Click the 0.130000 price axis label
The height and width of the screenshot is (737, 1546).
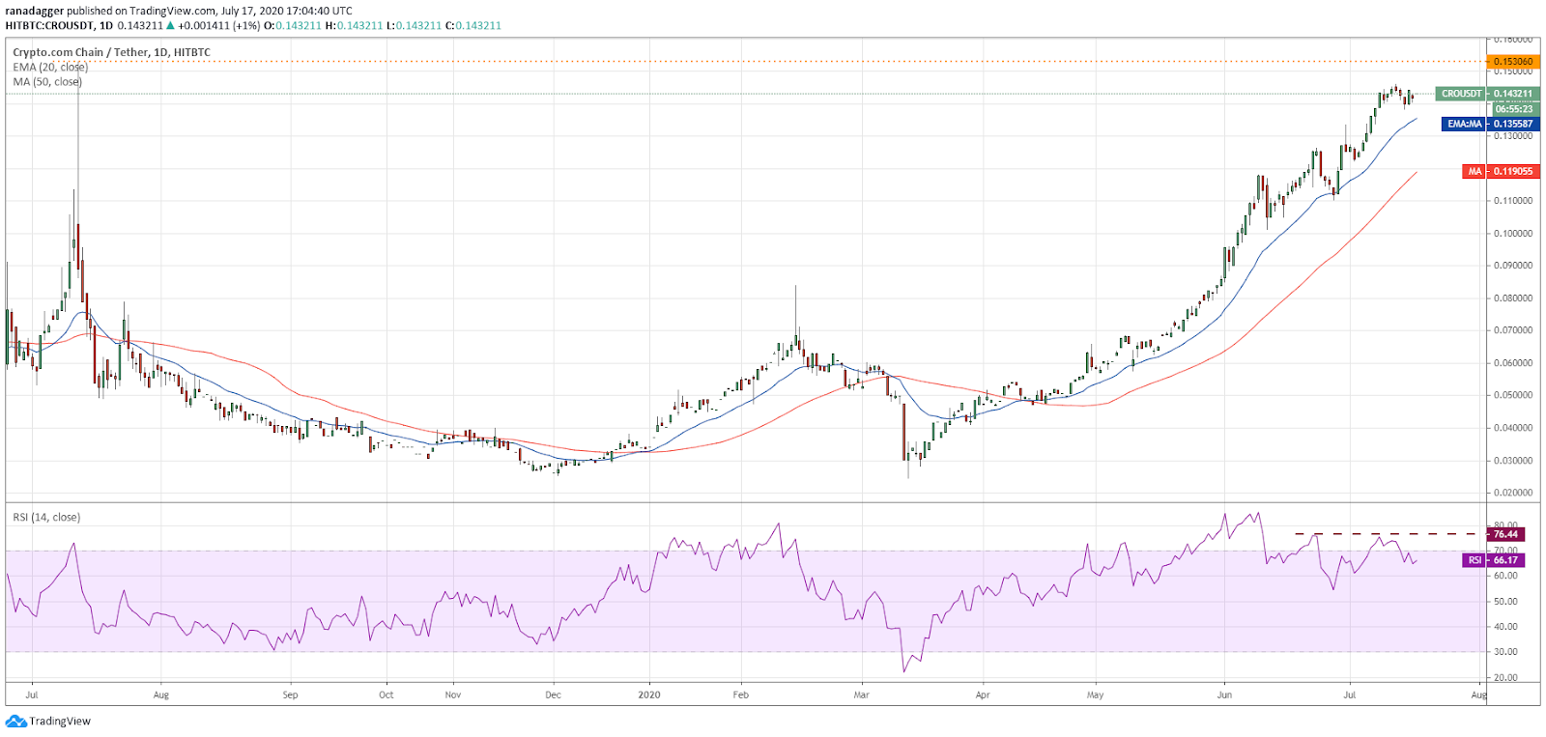(x=1513, y=136)
